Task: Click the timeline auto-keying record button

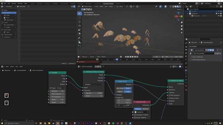Action: [x=121, y=57]
